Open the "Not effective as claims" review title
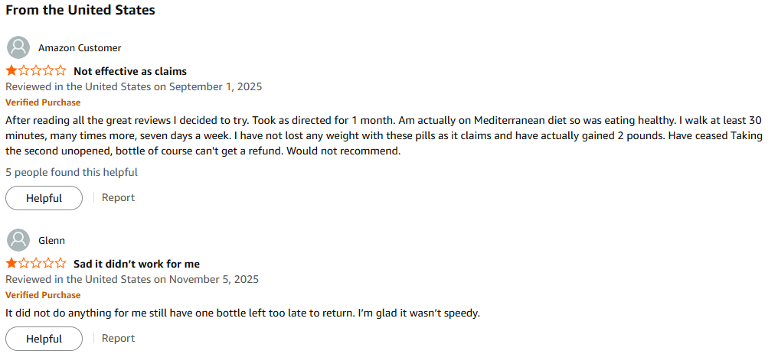The width and height of the screenshot is (778, 354). tap(130, 71)
